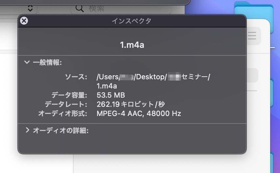The height and width of the screenshot is (173, 280).
Task: Expand the オーディオの詳細 section chevron
Action: [27, 130]
